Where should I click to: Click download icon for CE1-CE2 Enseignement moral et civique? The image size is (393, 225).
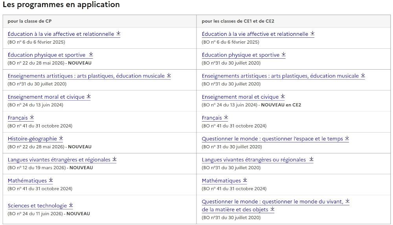(x=283, y=96)
